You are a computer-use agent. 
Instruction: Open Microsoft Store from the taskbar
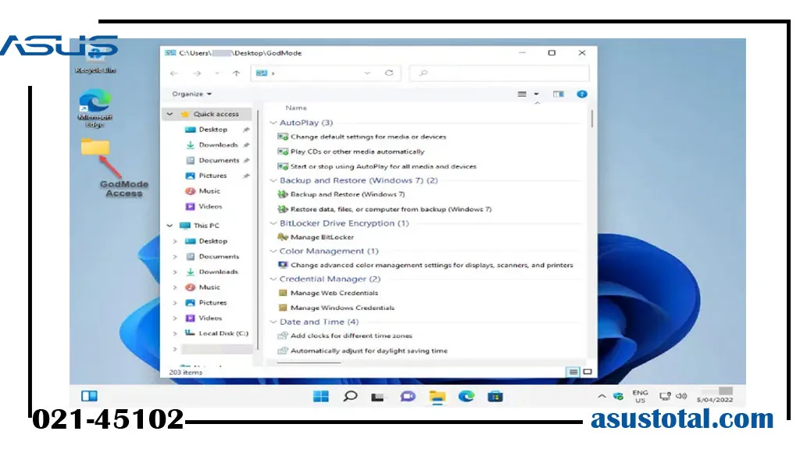click(495, 397)
